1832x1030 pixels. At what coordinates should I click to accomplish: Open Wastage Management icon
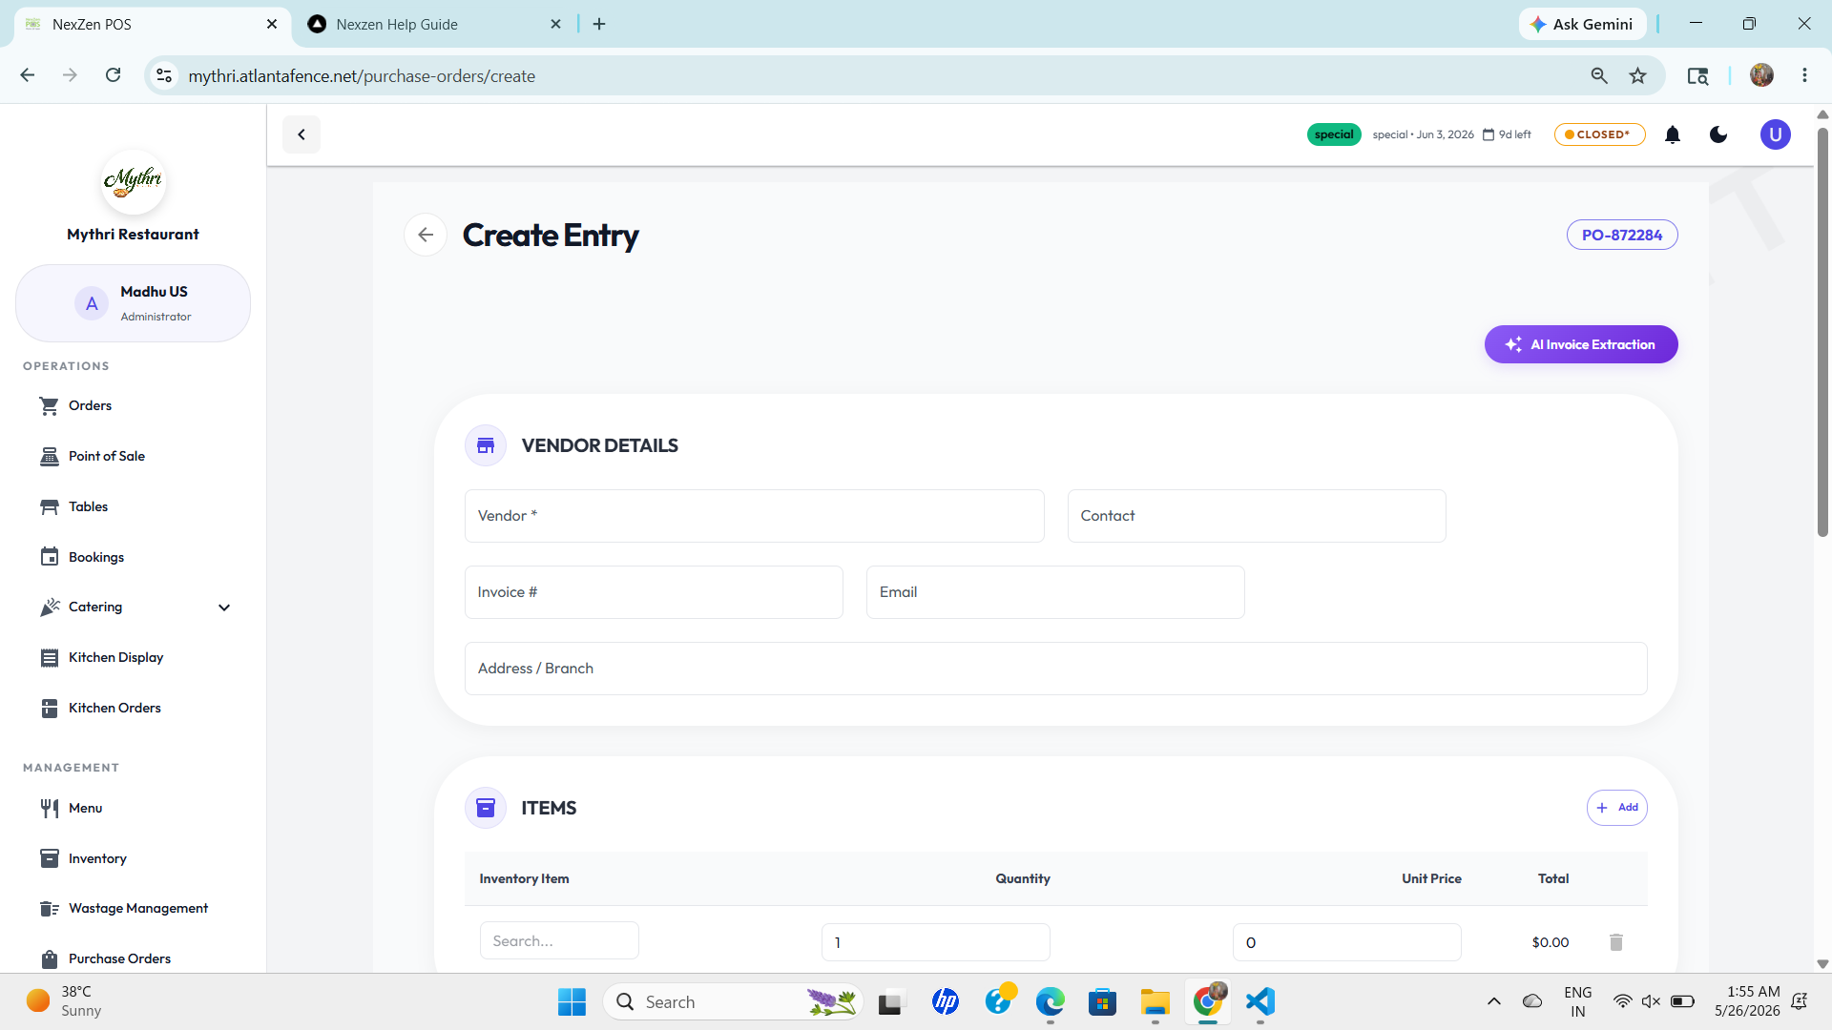coord(50,909)
